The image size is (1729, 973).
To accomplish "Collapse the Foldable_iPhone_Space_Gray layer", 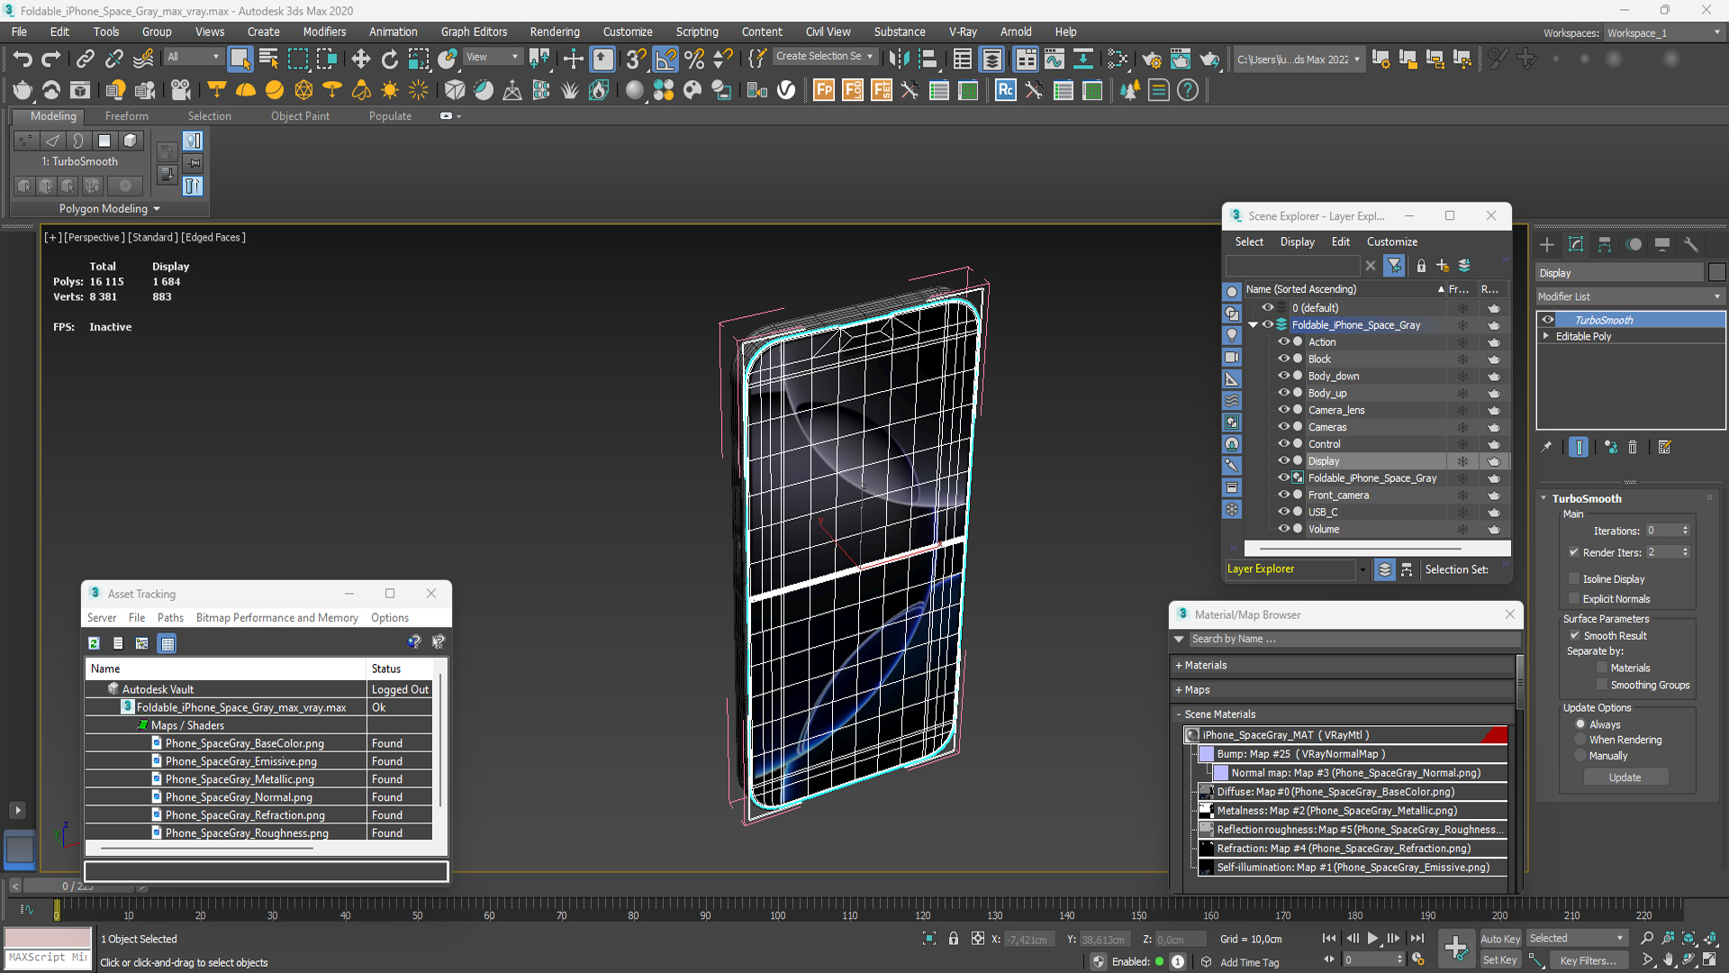I will [x=1253, y=325].
